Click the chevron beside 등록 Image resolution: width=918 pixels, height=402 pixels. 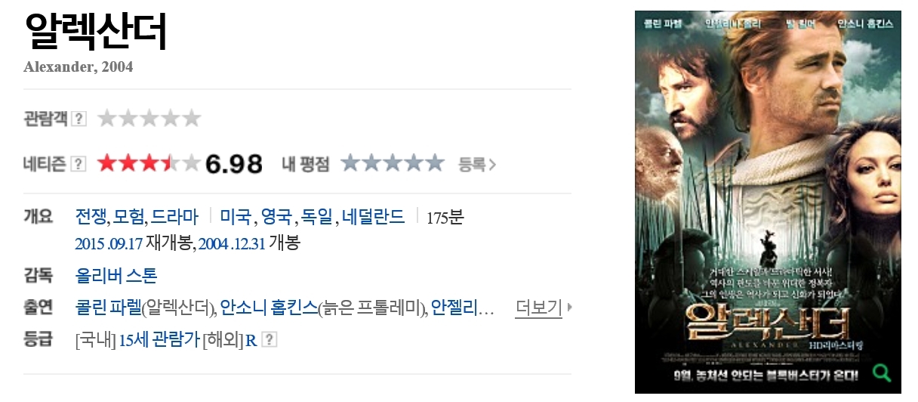(492, 164)
